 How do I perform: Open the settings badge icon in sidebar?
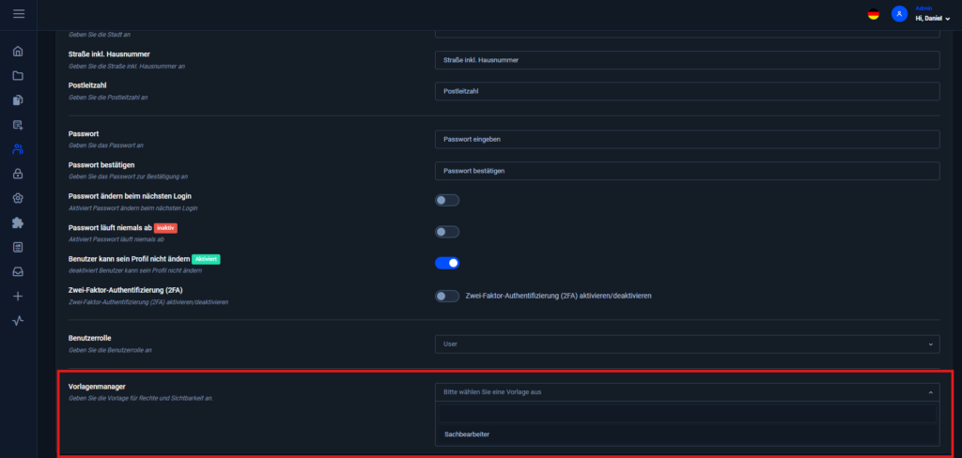click(18, 198)
